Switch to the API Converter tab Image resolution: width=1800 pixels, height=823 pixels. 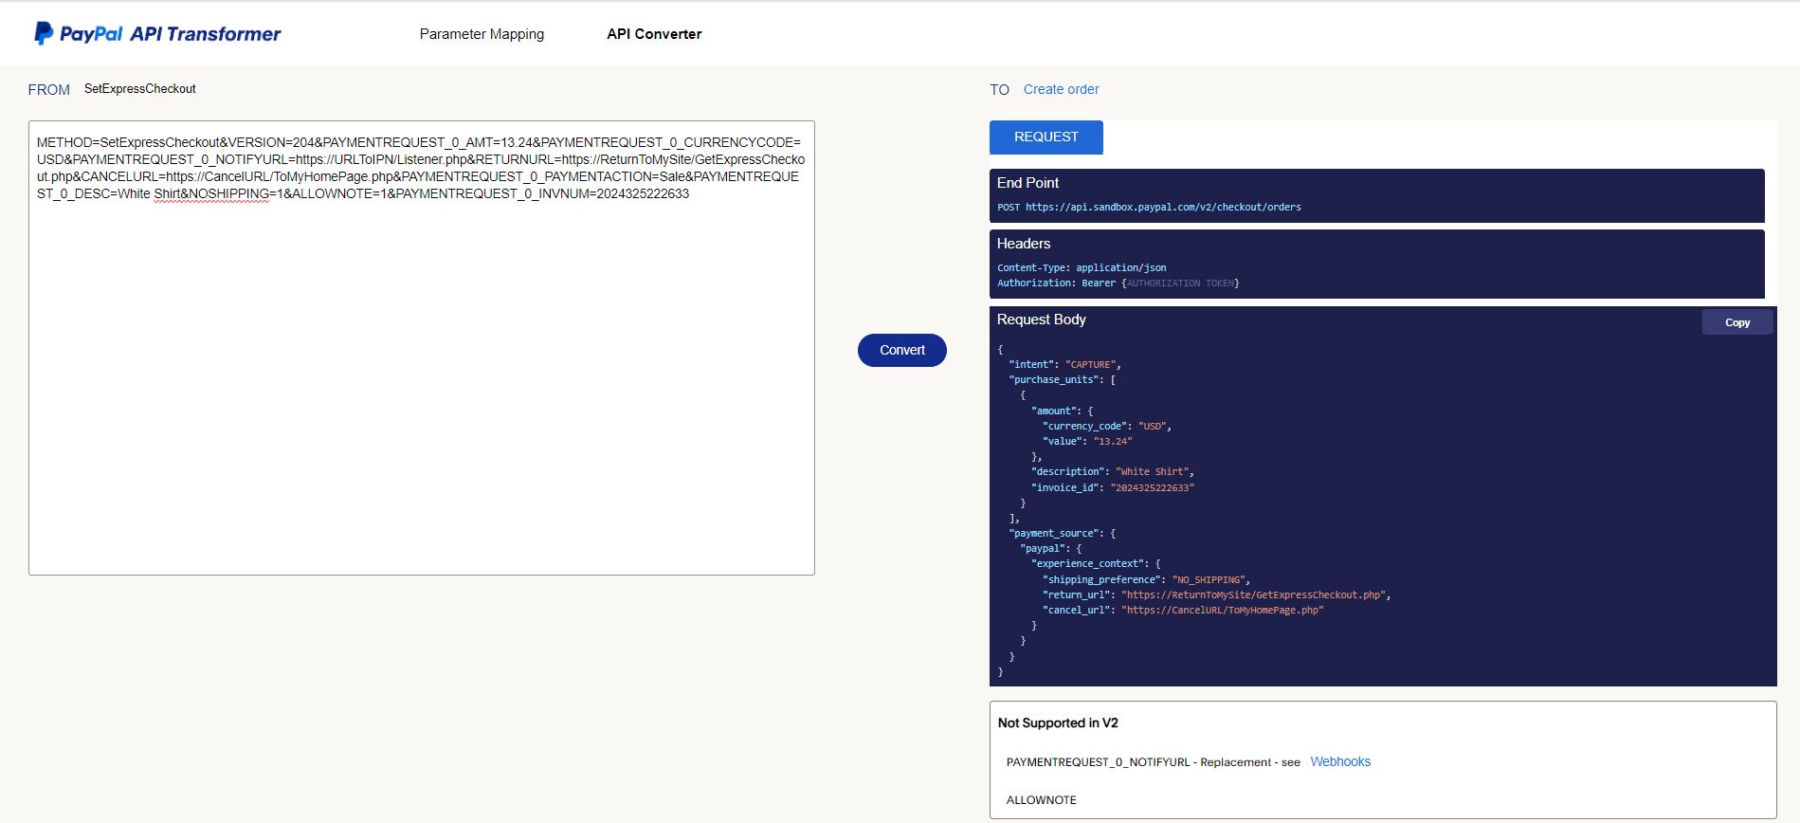(x=654, y=34)
